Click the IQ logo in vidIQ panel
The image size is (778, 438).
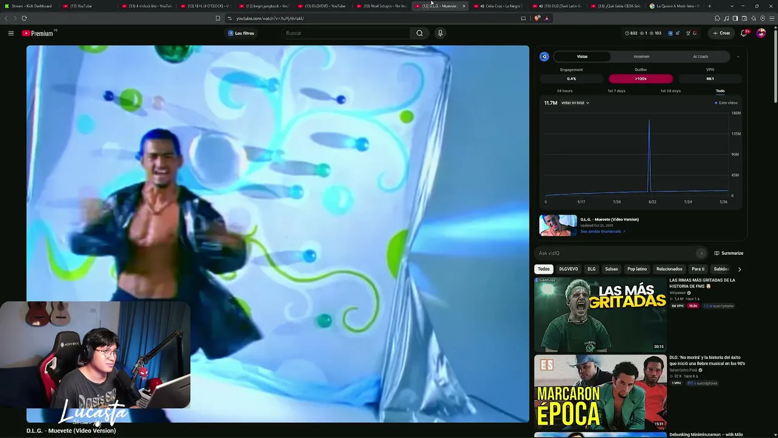[545, 57]
